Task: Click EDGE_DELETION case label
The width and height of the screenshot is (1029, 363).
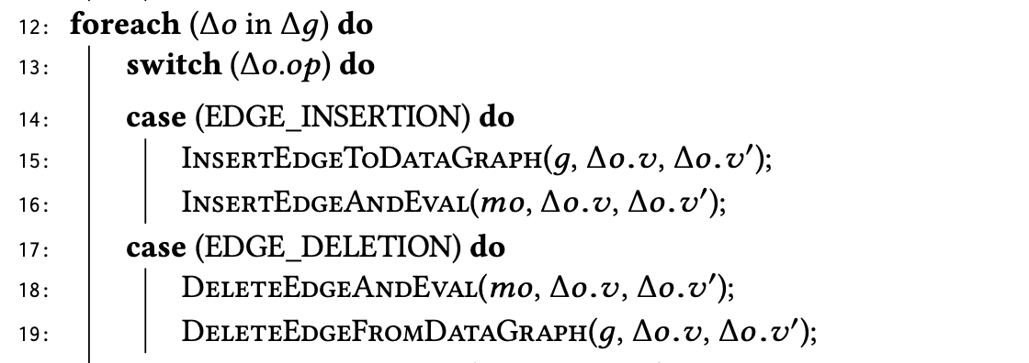Action: tap(328, 247)
